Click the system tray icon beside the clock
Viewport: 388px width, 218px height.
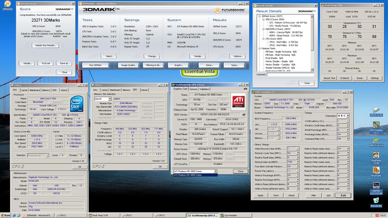point(377,215)
